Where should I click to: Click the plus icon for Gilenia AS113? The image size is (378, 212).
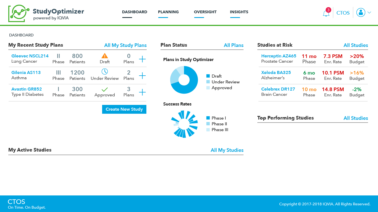tap(142, 75)
